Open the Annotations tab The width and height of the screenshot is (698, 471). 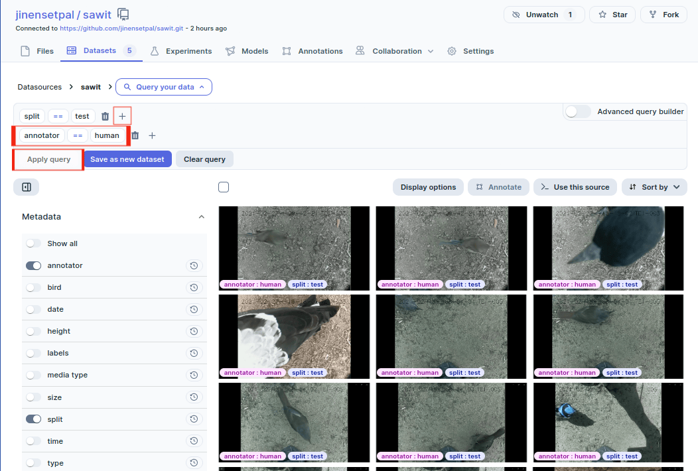[x=313, y=51]
